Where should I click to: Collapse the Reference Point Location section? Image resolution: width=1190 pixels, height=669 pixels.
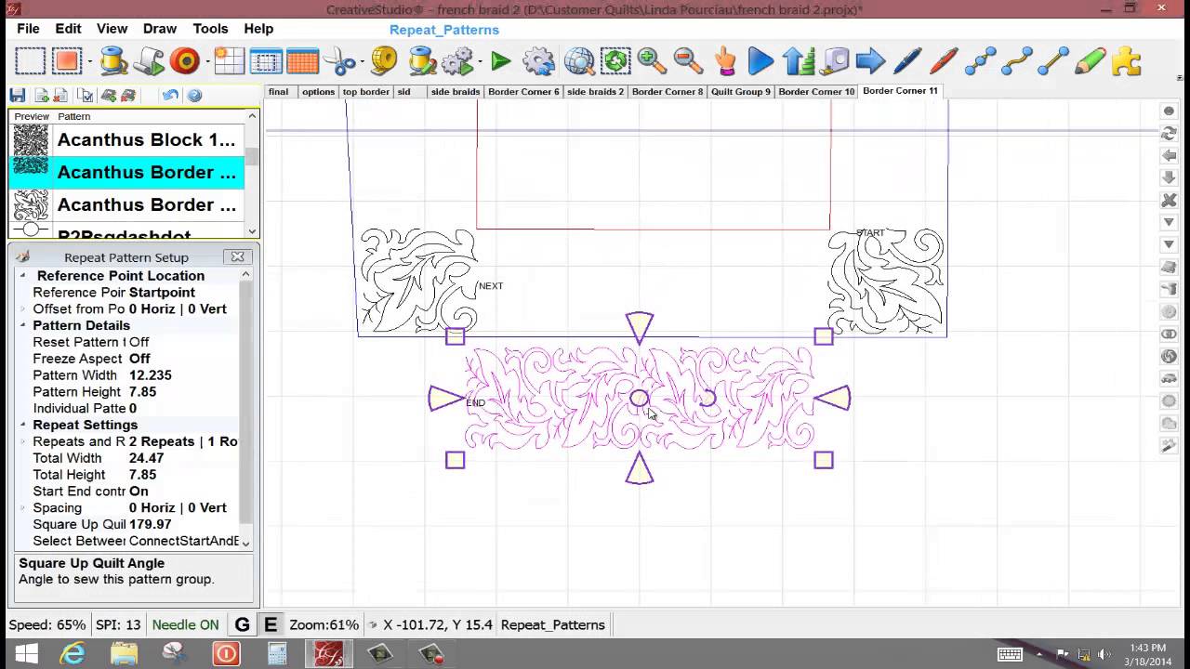coord(23,276)
